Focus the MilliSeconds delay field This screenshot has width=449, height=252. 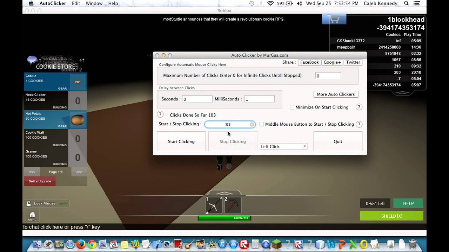259,99
